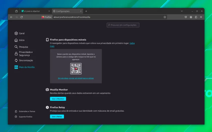Maximize the Firefox window

point(197,11)
